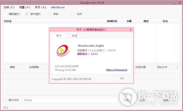Toggle the 源文件夹 source folder checkbox
The image size is (183, 111).
pyautogui.click(x=5, y=100)
